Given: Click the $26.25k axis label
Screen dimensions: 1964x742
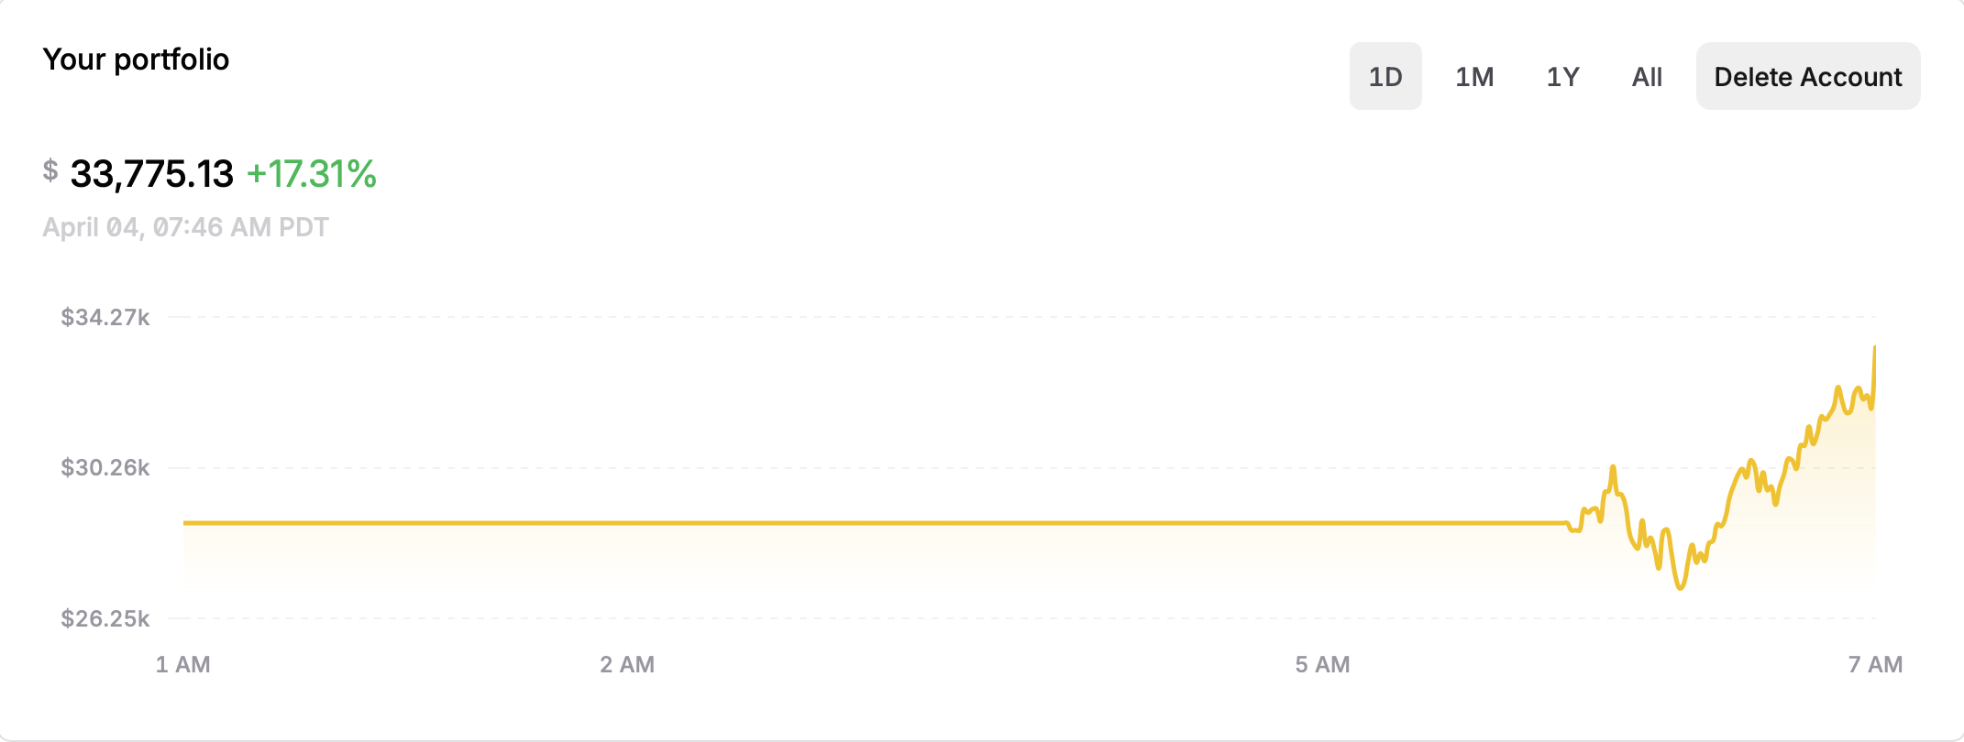Looking at the screenshot, I should tap(105, 618).
